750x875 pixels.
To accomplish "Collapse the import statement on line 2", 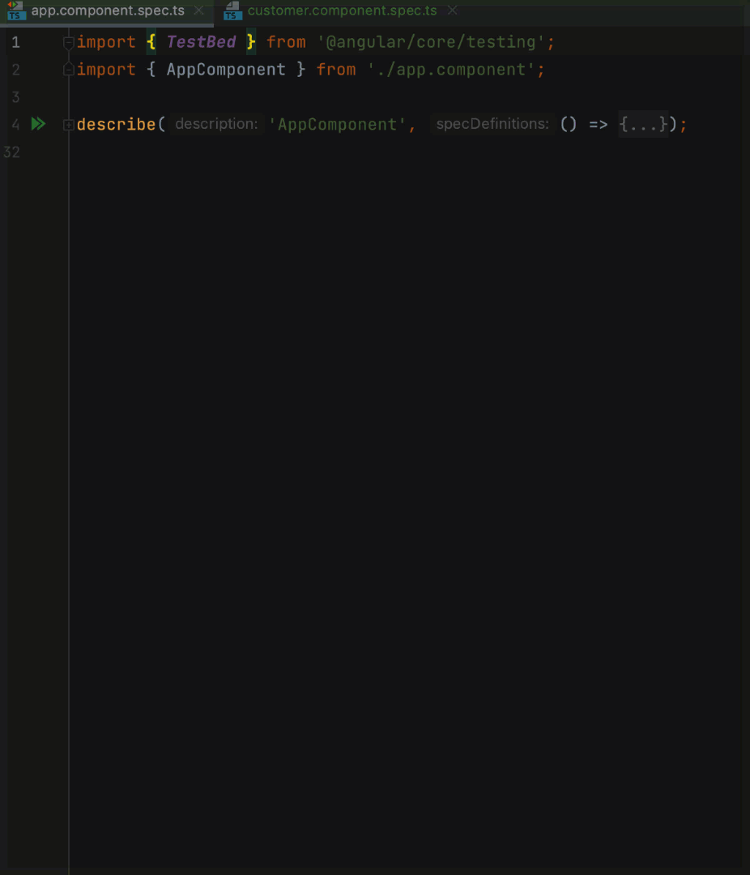I will pos(69,70).
